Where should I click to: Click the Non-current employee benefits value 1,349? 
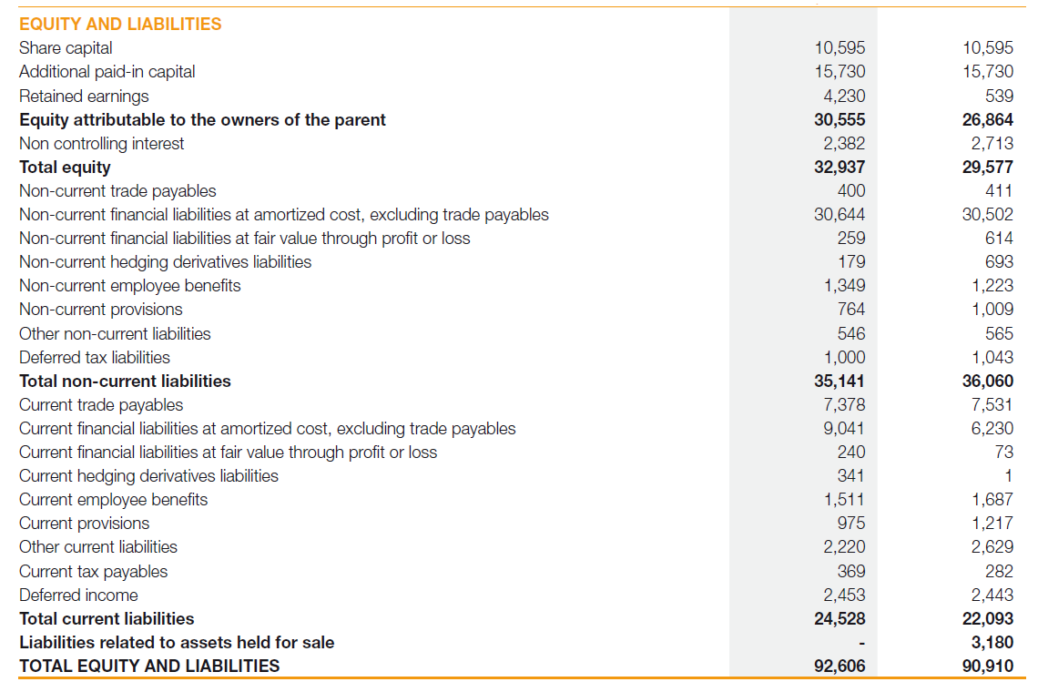click(x=844, y=286)
